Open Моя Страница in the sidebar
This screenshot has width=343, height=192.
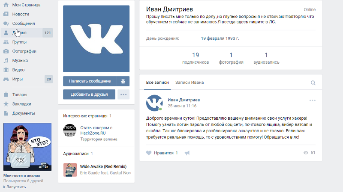pos(27,5)
